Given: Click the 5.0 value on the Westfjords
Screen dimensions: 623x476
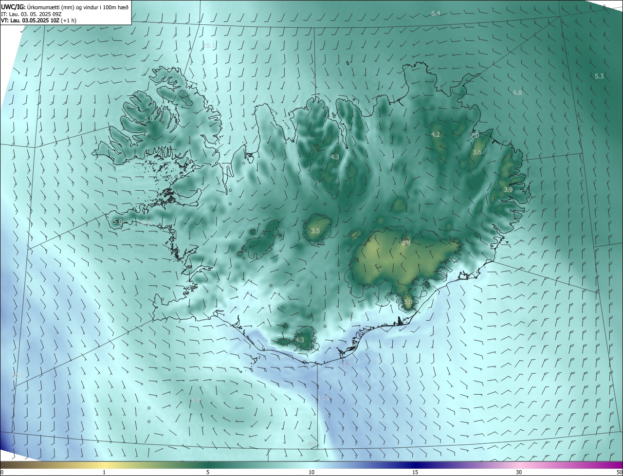Looking at the screenshot, I should [149, 119].
